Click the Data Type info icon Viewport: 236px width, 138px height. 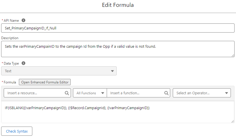(x=23, y=63)
